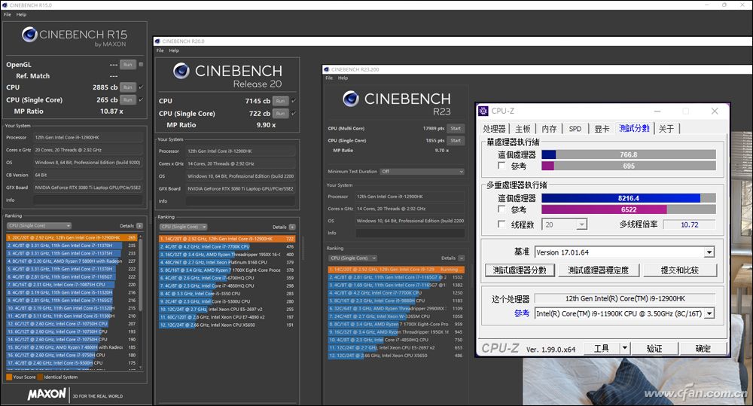
Task: Toggle the CPU test checkmark in R15
Action: point(141,87)
